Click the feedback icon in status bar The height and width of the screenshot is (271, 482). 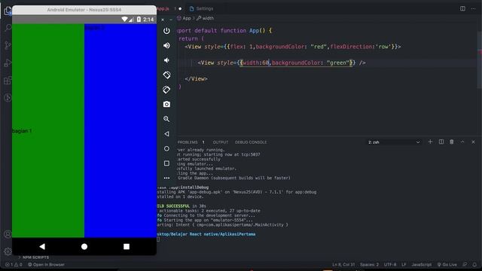click(x=465, y=264)
